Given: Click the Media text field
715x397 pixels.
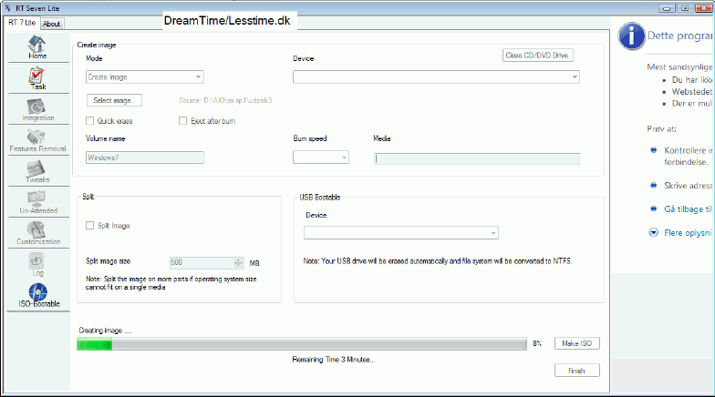Looking at the screenshot, I should (476, 158).
